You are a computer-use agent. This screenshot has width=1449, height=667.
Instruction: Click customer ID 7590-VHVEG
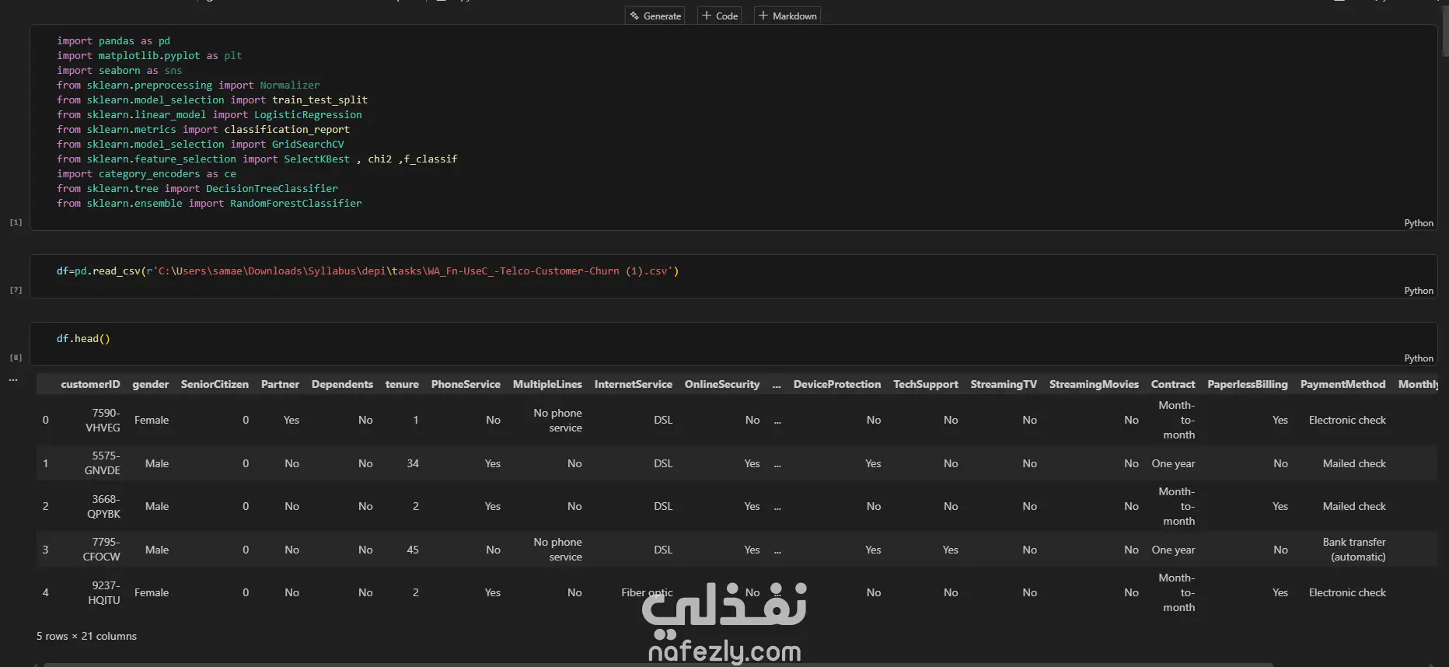pos(103,421)
